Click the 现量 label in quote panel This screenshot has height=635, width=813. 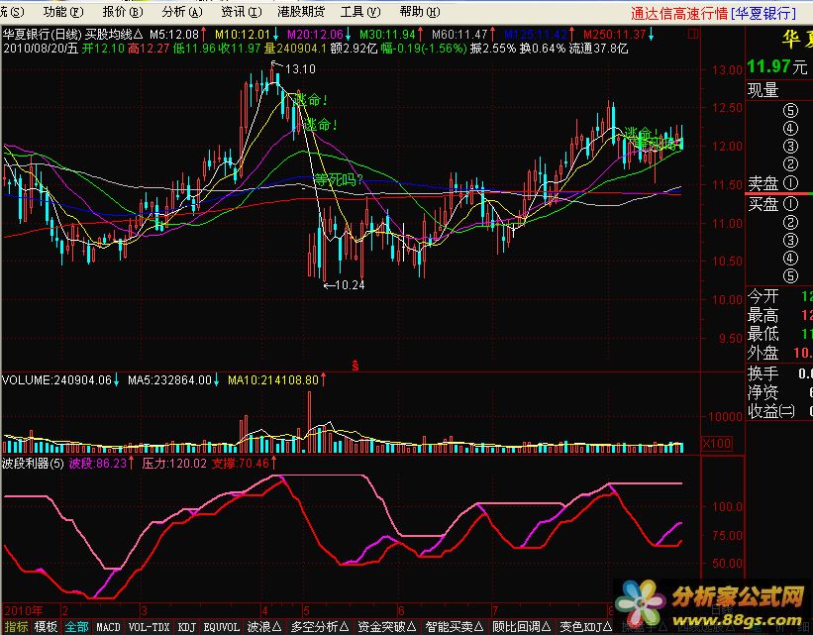[x=762, y=91]
